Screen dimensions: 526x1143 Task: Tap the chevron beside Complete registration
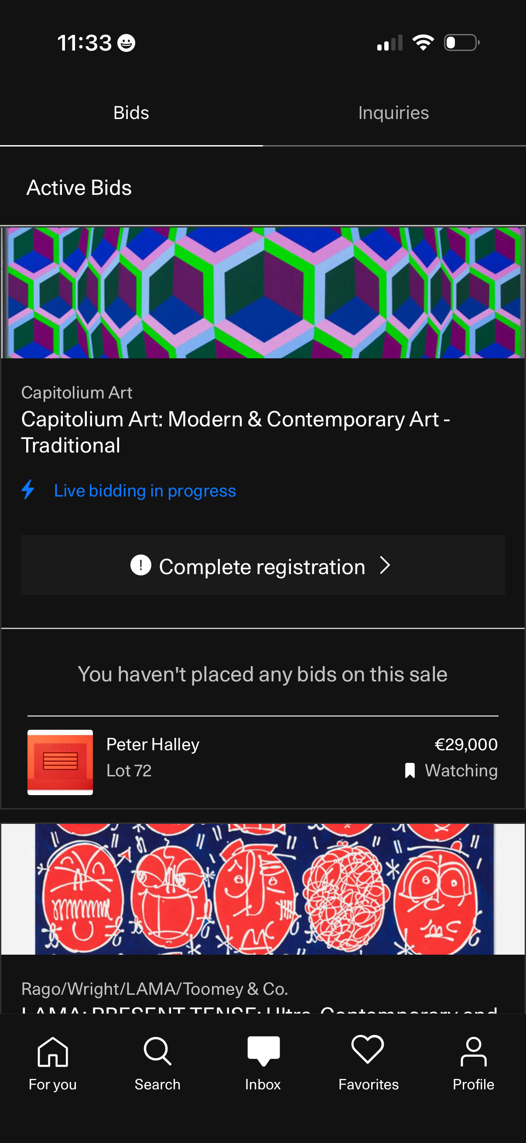[x=385, y=566]
